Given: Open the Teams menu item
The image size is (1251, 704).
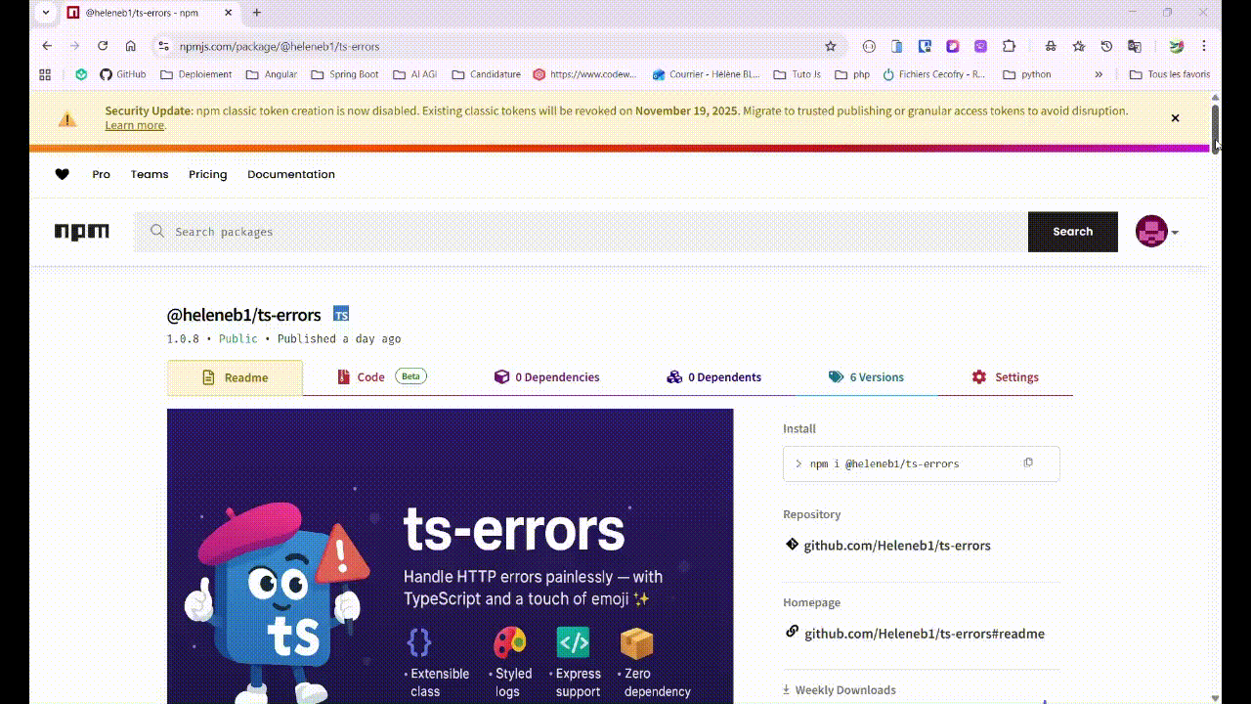Looking at the screenshot, I should click(150, 174).
